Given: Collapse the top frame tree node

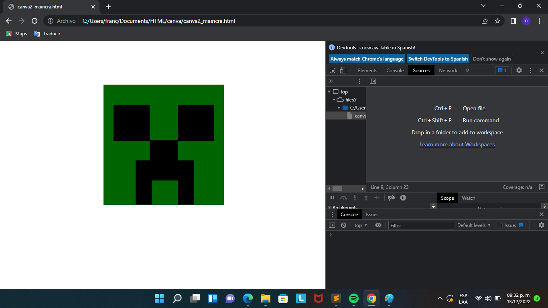Looking at the screenshot, I should [329, 92].
